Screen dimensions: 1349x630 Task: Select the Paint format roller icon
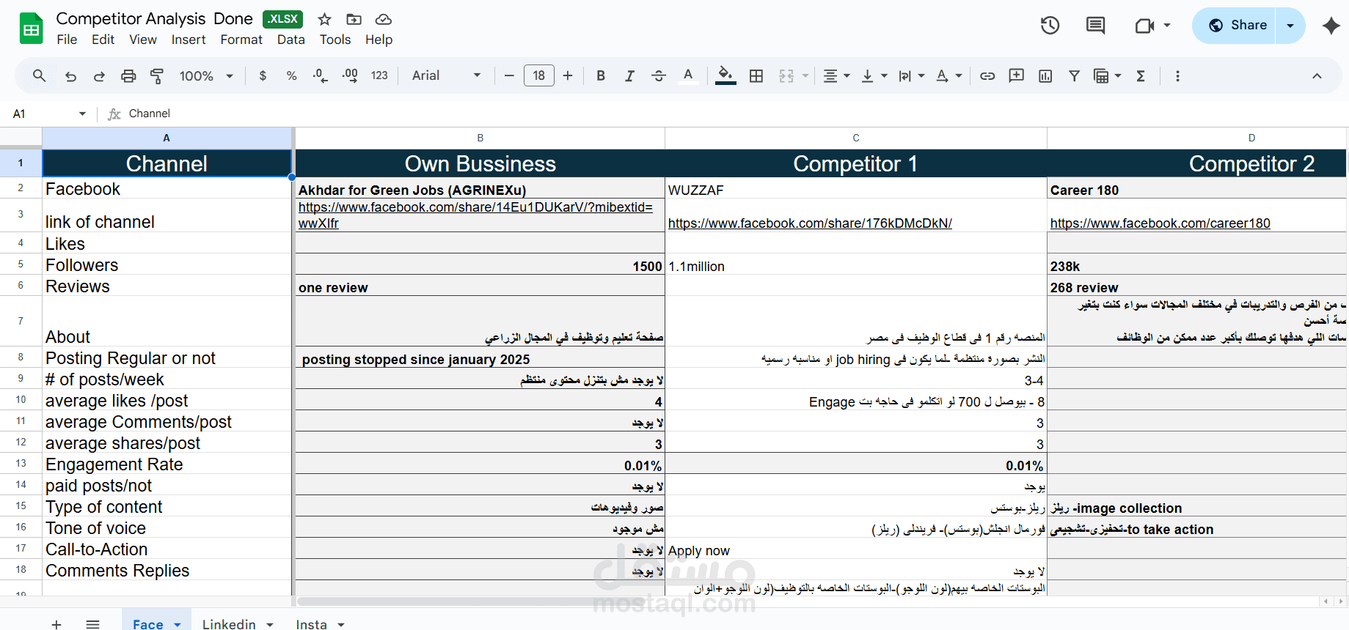pos(157,75)
